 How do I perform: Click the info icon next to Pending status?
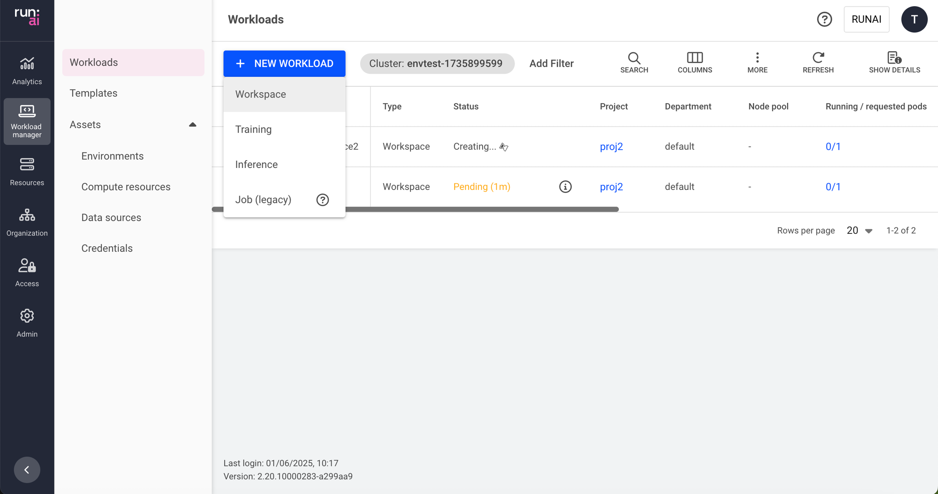point(565,187)
